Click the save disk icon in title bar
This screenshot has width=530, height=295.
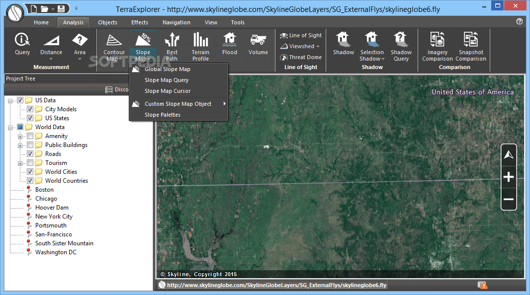pyautogui.click(x=61, y=9)
